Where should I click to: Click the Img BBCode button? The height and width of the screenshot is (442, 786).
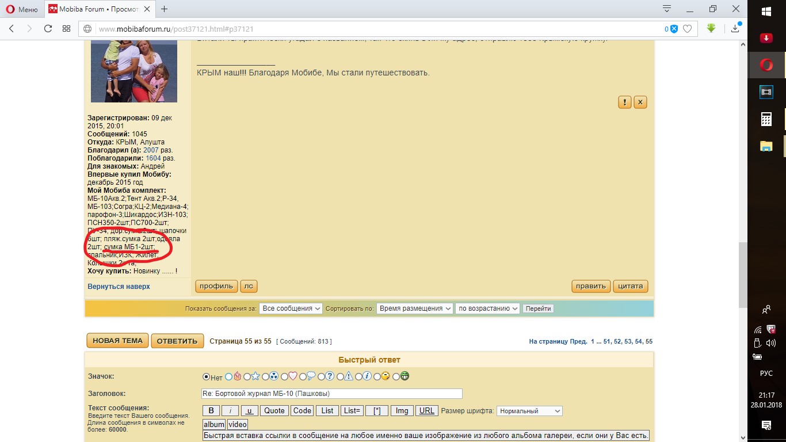[x=402, y=410]
